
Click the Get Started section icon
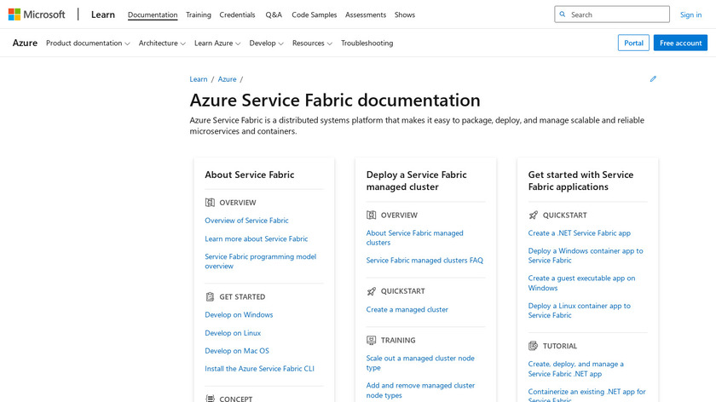pyautogui.click(x=210, y=296)
